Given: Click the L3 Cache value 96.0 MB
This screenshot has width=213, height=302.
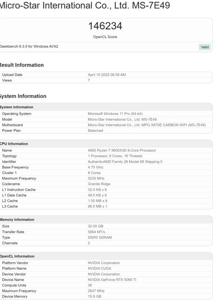Looking at the screenshot, I should [x=98, y=206].
